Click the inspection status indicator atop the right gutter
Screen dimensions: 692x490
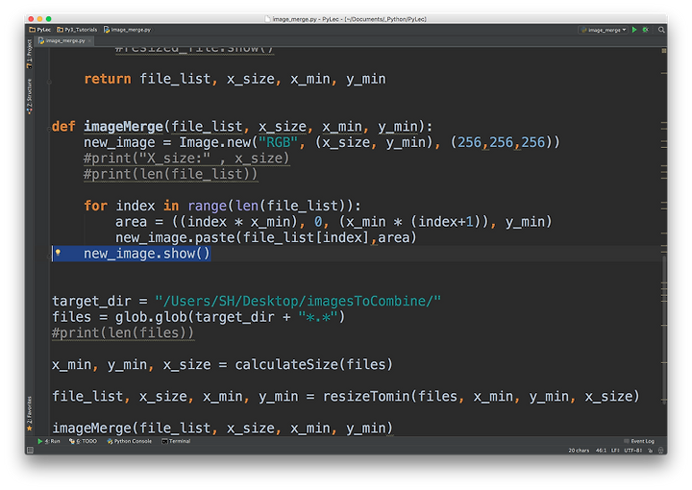click(663, 51)
